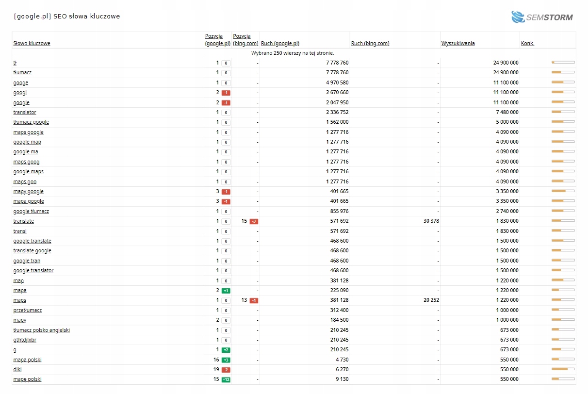This screenshot has height=394, width=588.
Task: Click red -3 bing badge in 'translate' row
Action: point(254,221)
